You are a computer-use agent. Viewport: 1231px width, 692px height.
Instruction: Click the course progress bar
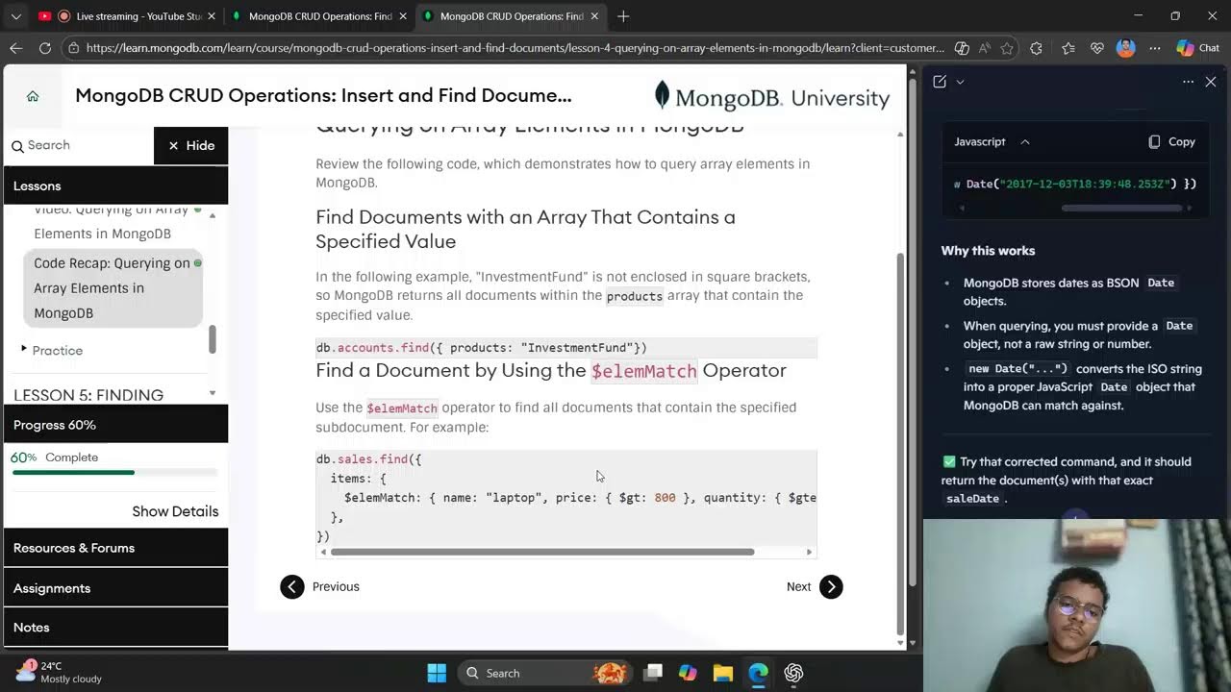point(114,473)
